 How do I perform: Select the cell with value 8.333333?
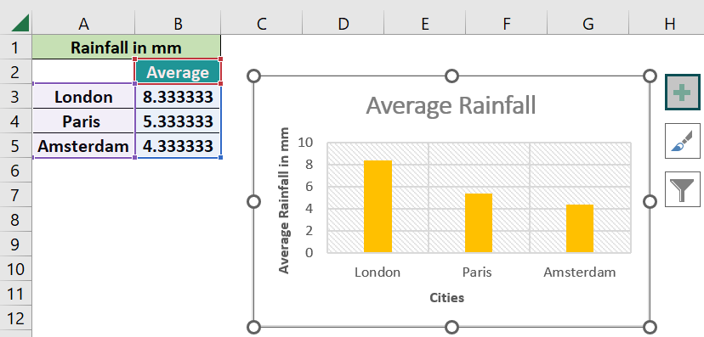point(178,97)
